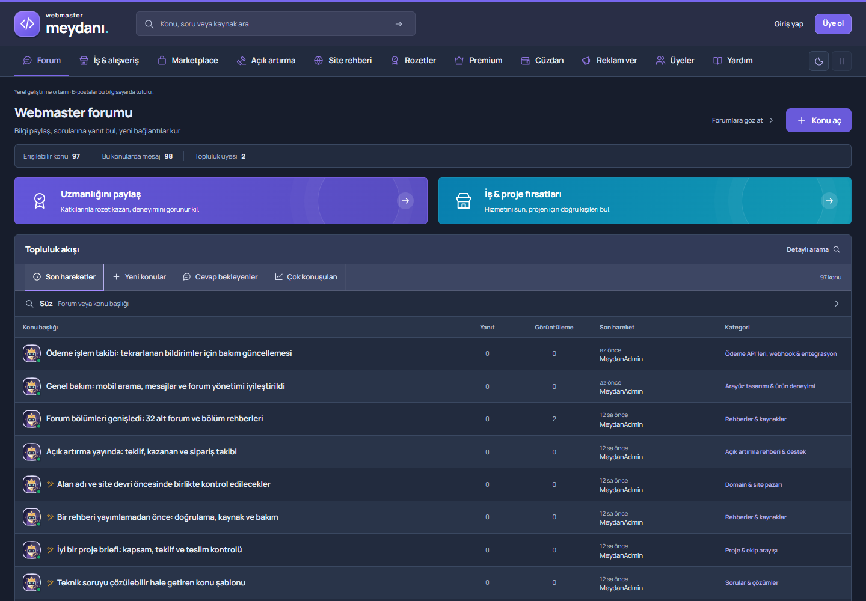Click the Üye ol button
Viewport: 866px width, 601px height.
833,24
